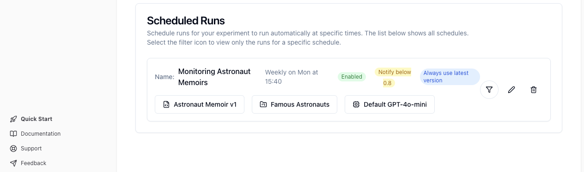
Task: Open the Default GPT-4o-mini configuration
Action: 389,104
